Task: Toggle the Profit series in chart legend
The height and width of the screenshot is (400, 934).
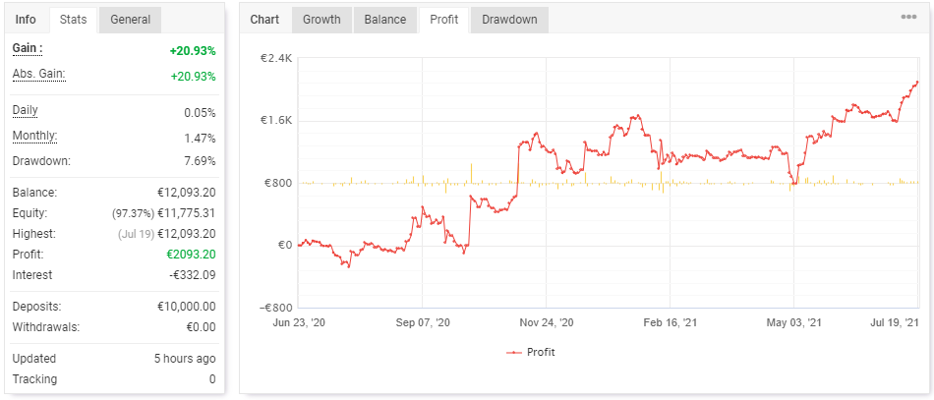Action: click(x=531, y=352)
